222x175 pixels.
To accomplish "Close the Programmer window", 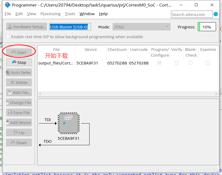I will 212,5.
